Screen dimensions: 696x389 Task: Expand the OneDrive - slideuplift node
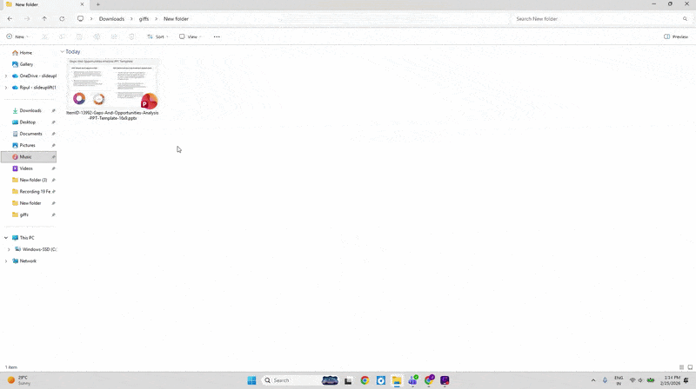click(6, 76)
